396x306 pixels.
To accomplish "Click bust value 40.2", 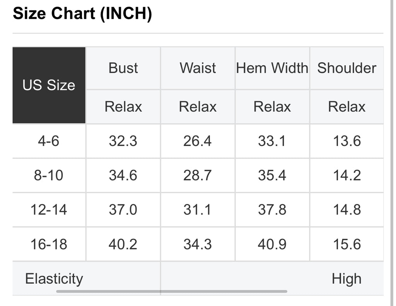I will click(123, 244).
